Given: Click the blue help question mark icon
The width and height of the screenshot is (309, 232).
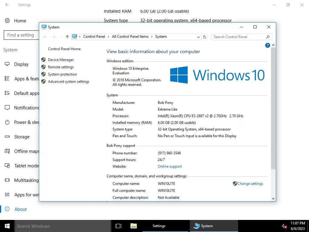Looking at the screenshot, I should 267,45.
